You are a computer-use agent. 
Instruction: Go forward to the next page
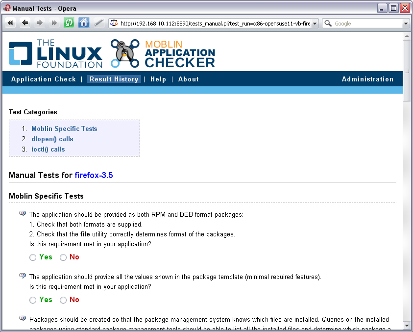(x=40, y=23)
